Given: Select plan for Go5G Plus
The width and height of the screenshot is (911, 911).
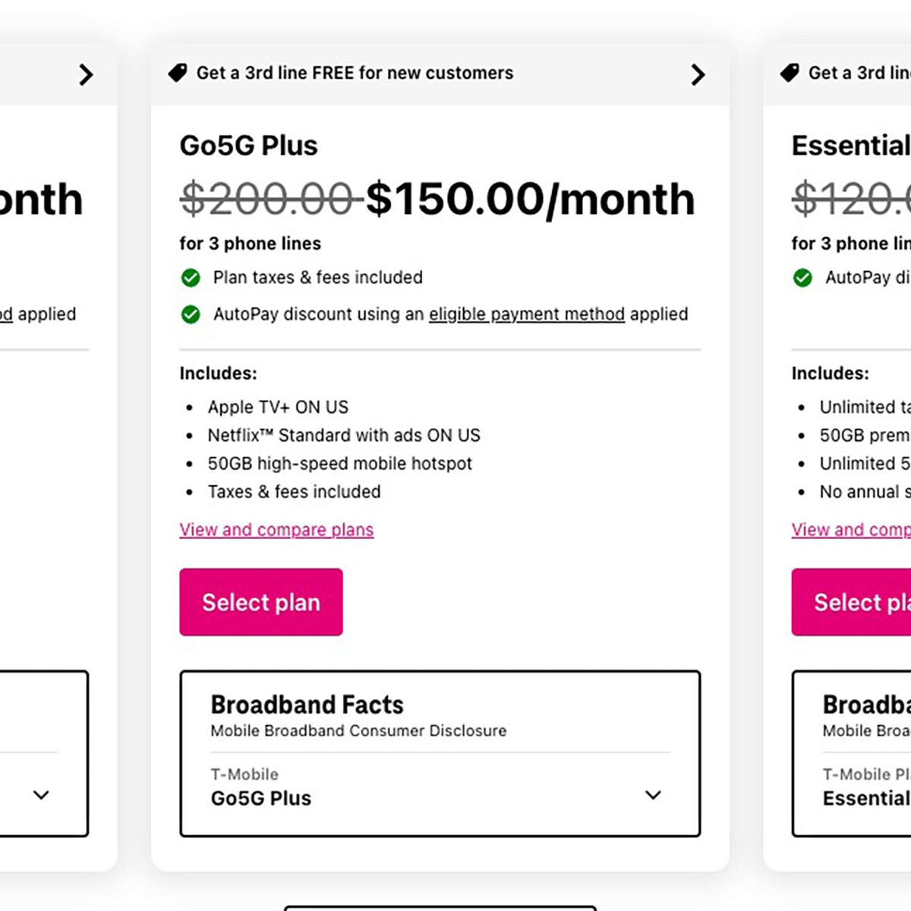Looking at the screenshot, I should point(261,602).
